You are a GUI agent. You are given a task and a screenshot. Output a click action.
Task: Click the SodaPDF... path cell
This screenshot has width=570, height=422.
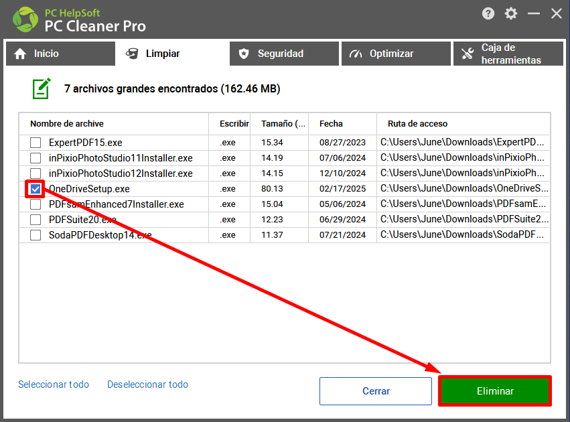tap(462, 235)
